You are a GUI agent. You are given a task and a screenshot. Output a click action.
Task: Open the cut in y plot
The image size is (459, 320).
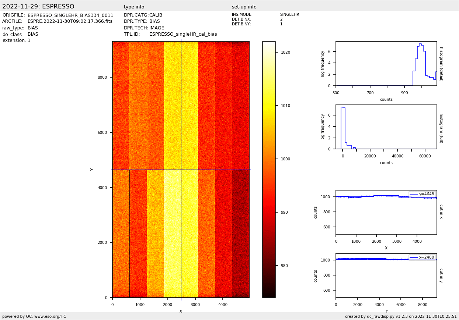coord(386,275)
